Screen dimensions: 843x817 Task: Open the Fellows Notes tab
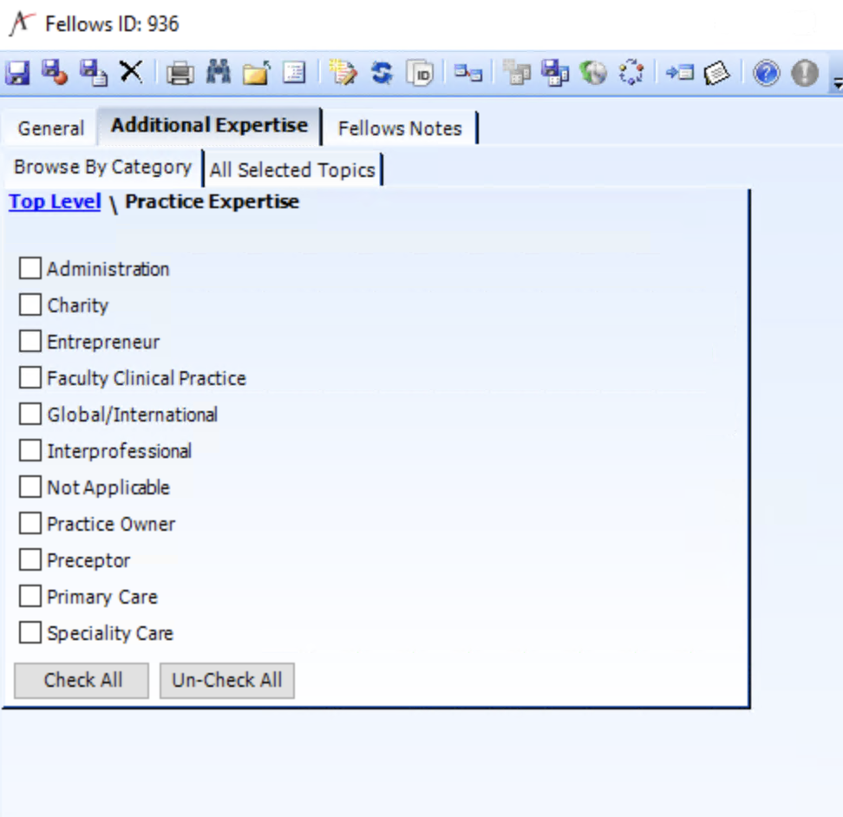click(400, 128)
